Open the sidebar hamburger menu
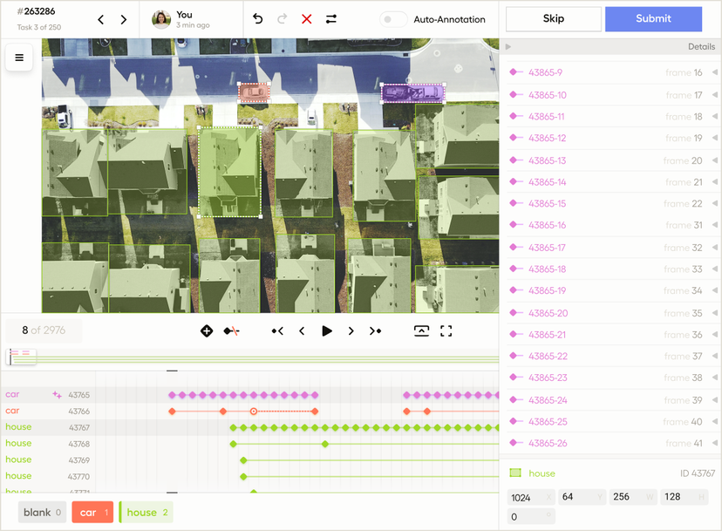722x531 pixels. (18, 58)
